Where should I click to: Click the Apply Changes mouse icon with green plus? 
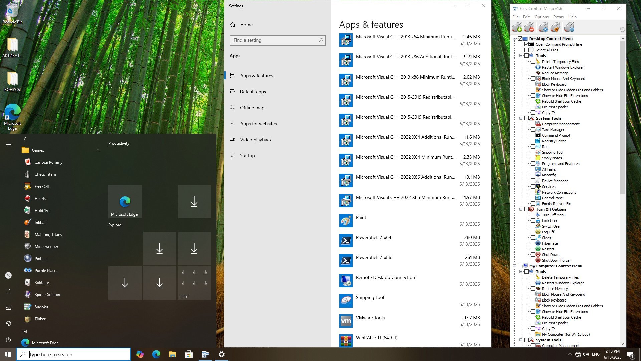(x=517, y=27)
